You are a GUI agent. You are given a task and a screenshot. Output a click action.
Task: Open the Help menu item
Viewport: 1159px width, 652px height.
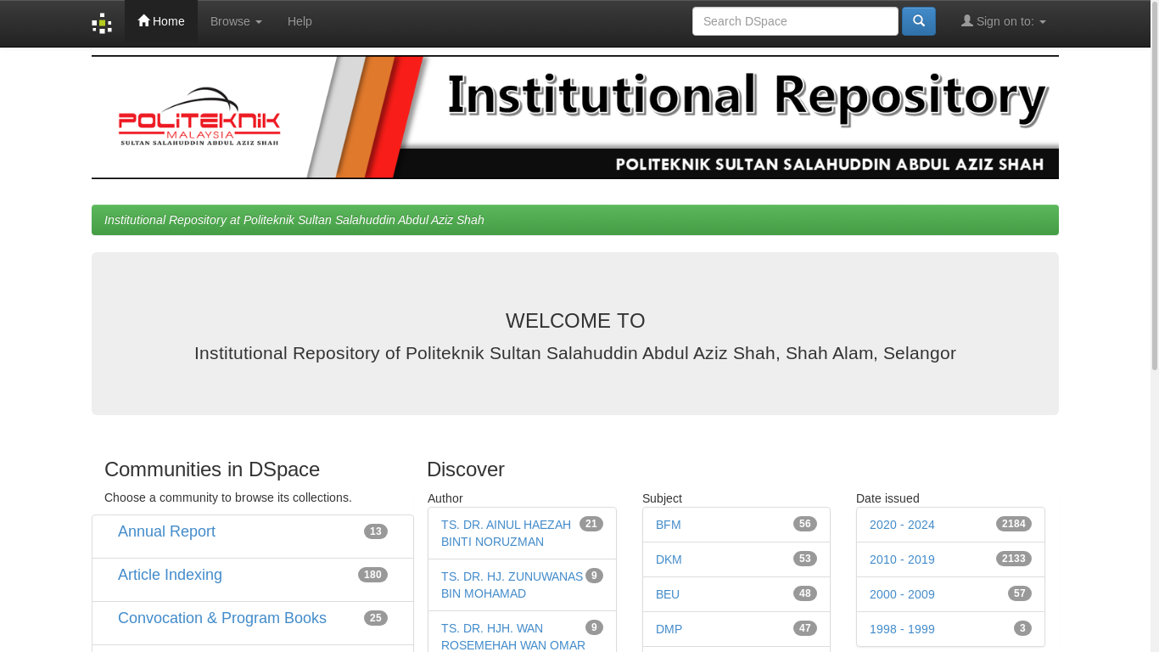pos(300,21)
